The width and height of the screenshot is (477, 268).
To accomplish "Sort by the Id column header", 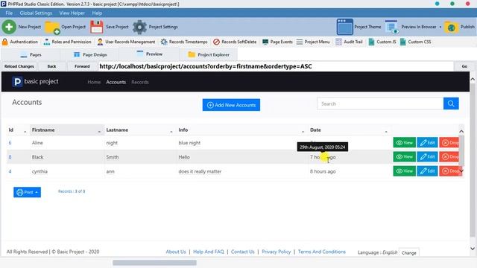I will pyautogui.click(x=18, y=130).
